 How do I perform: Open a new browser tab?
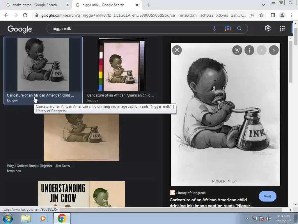tap(148, 5)
